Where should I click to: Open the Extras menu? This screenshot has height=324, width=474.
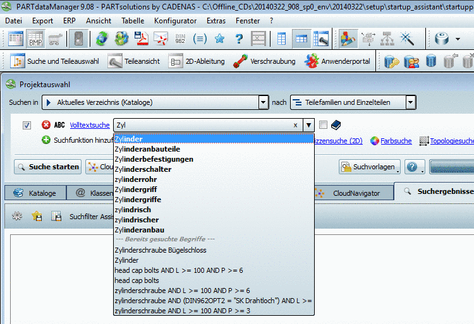[216, 21]
